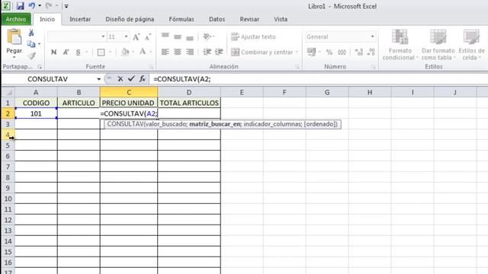The width and height of the screenshot is (488, 274).
Task: Click Combinar y centrar button
Action: point(262,52)
